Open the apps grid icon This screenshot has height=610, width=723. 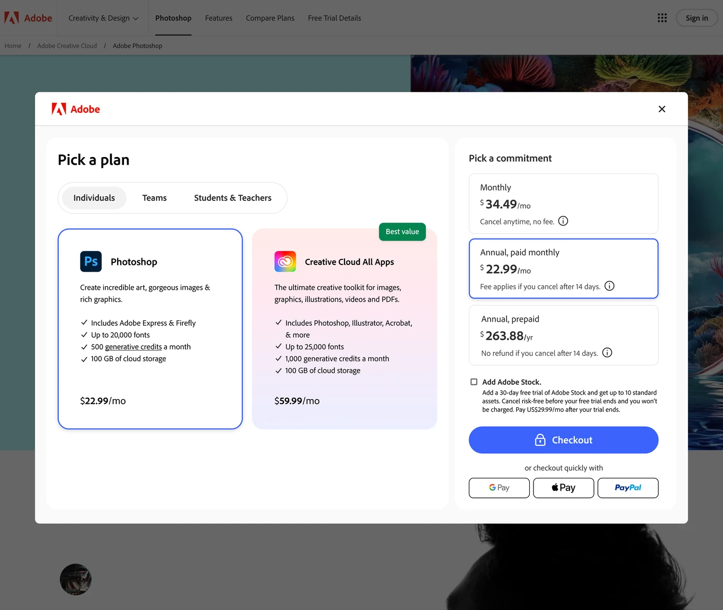(x=662, y=18)
